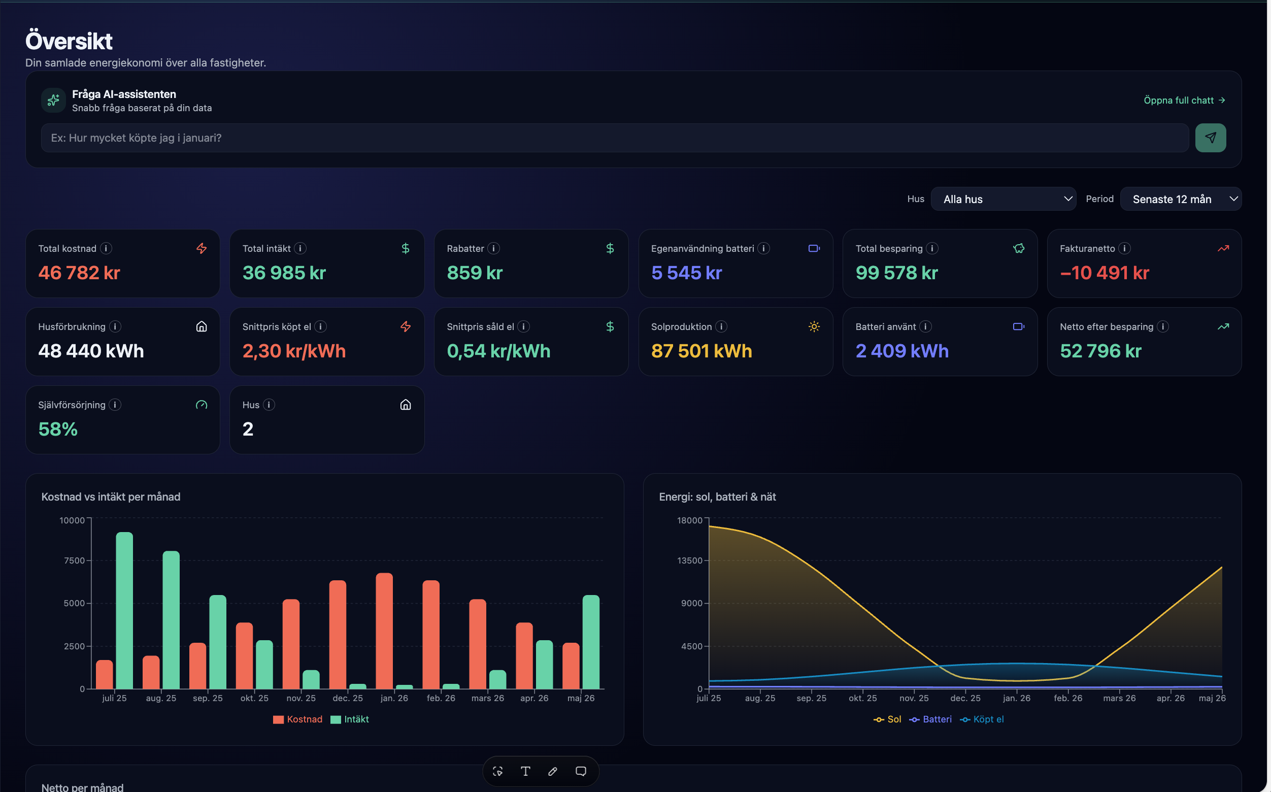The image size is (1271, 792).
Task: Toggle Sol series in energy chart legend
Action: point(887,719)
